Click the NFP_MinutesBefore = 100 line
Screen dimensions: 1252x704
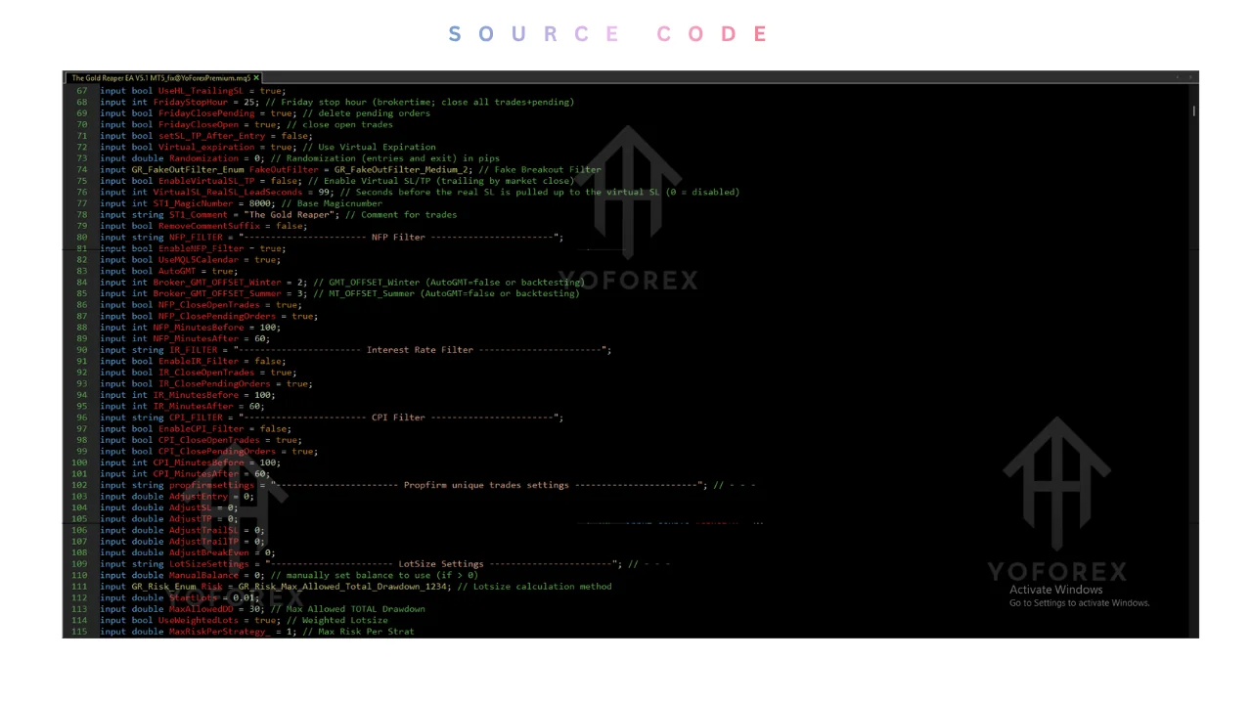pyautogui.click(x=190, y=328)
